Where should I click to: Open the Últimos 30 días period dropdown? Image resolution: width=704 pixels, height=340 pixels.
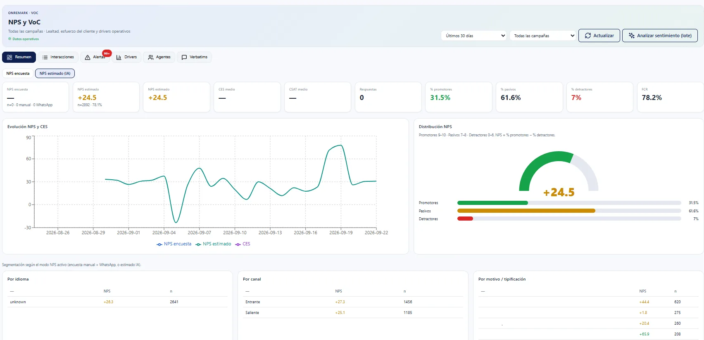pos(474,36)
